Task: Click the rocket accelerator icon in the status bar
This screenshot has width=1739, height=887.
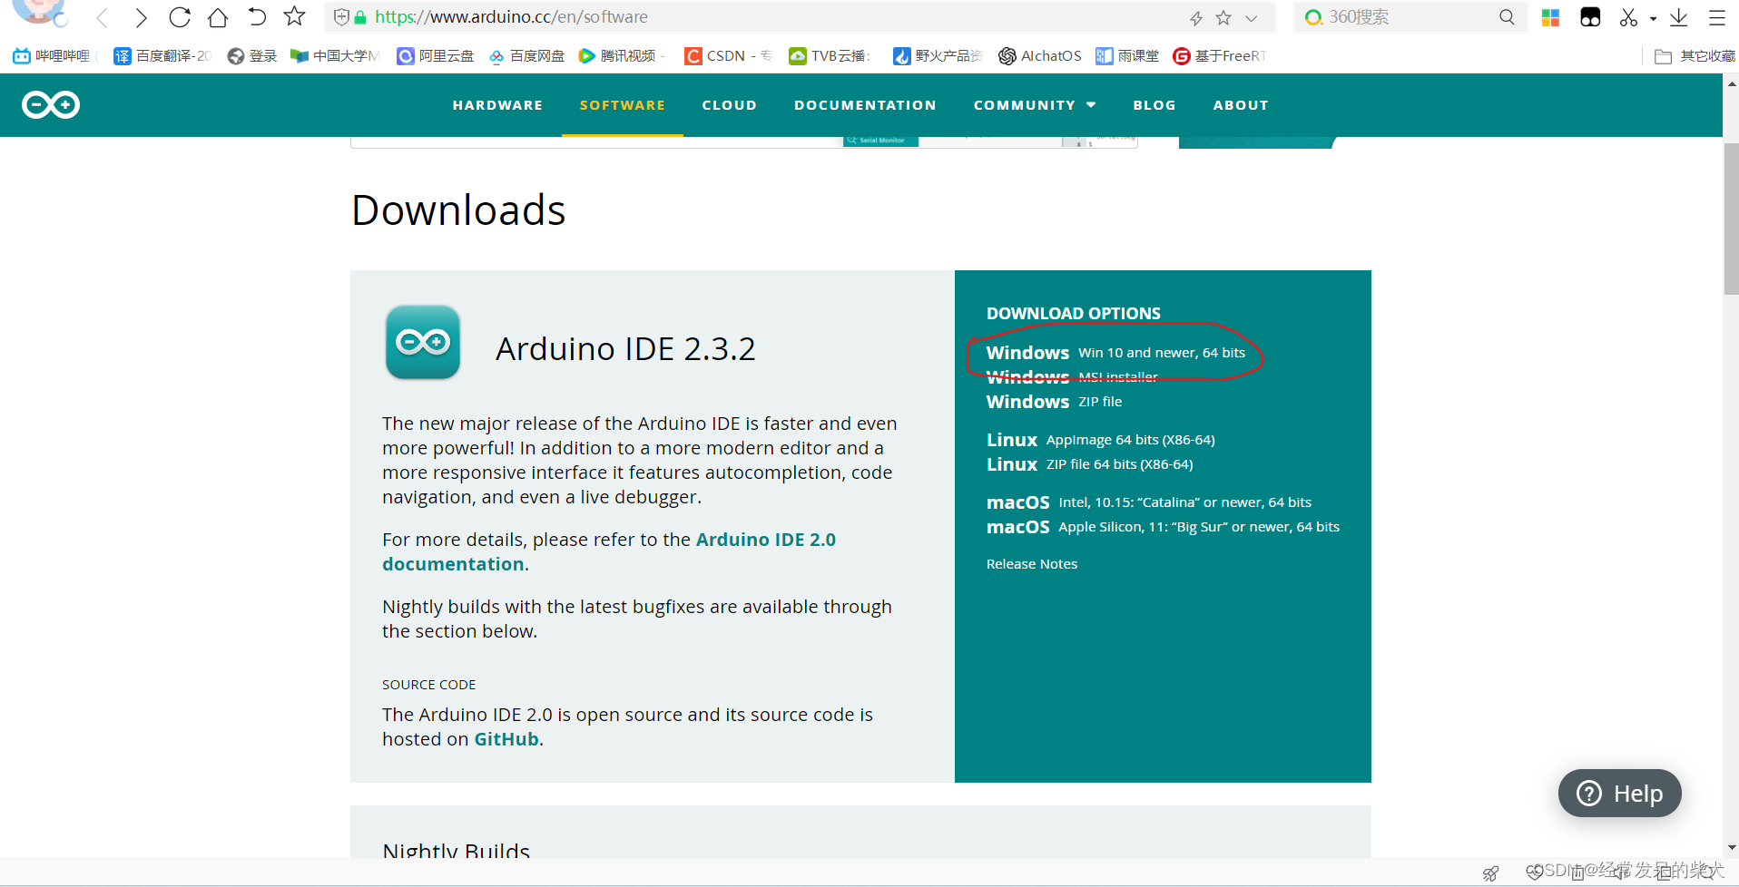Action: coord(1491,873)
